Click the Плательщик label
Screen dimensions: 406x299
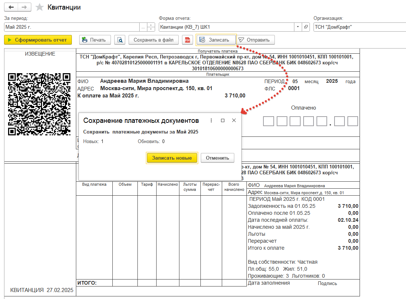point(218,74)
